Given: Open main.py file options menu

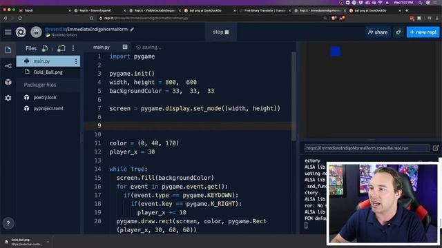Looking at the screenshot, I should click(76, 61).
